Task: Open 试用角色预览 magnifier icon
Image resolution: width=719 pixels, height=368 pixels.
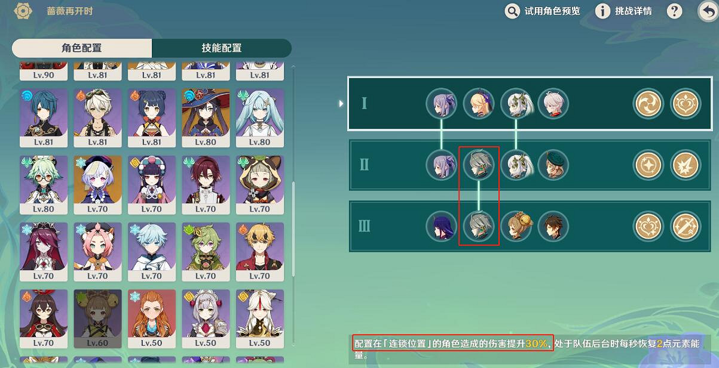Action: click(x=512, y=11)
